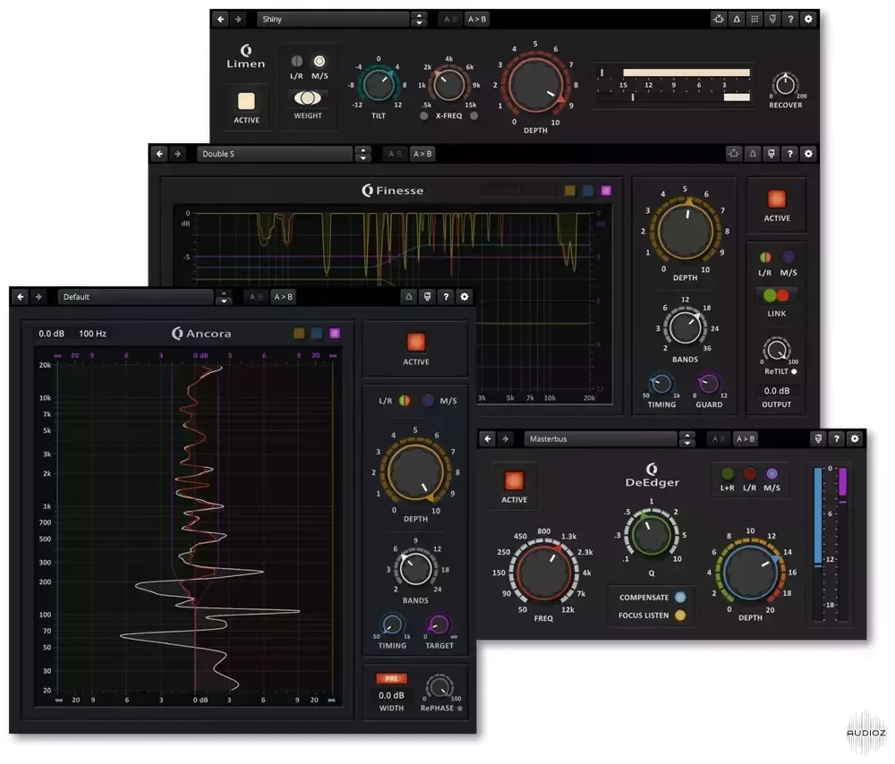Click the help question mark in Limen
The height and width of the screenshot is (764, 895).
(x=790, y=19)
